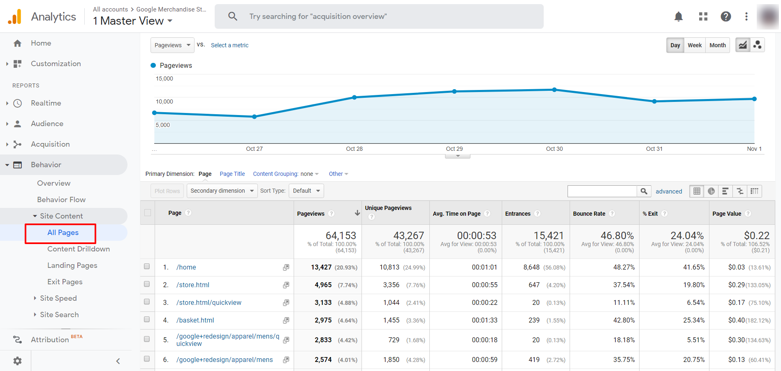Click the search magnifier in top bar

pos(233,16)
